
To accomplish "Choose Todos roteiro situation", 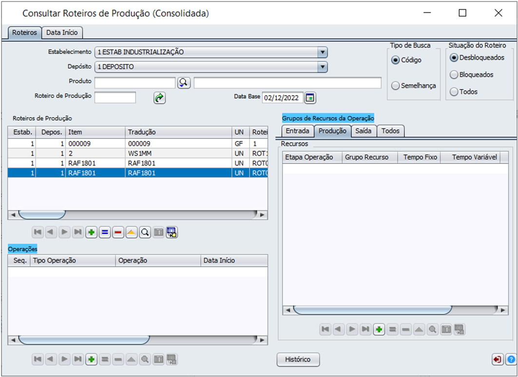I will click(454, 91).
